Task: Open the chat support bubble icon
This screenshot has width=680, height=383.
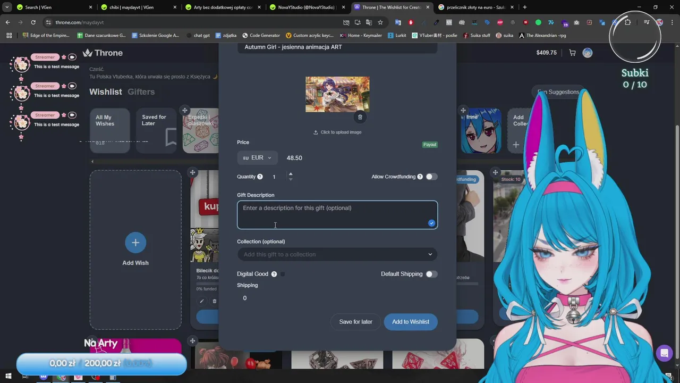Action: (x=664, y=353)
